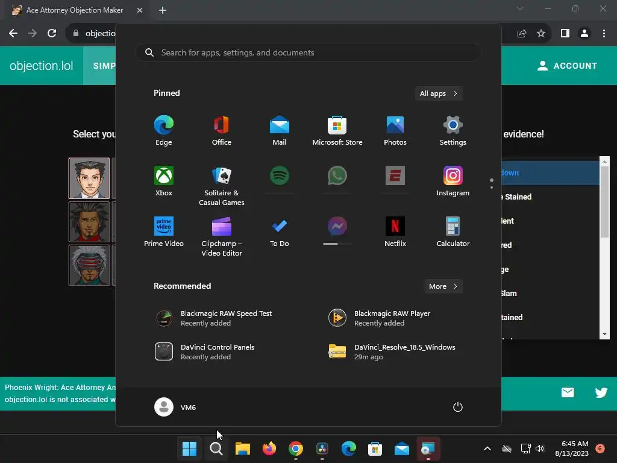Bookmark this page with the star icon
The image size is (617, 463).
[541, 34]
